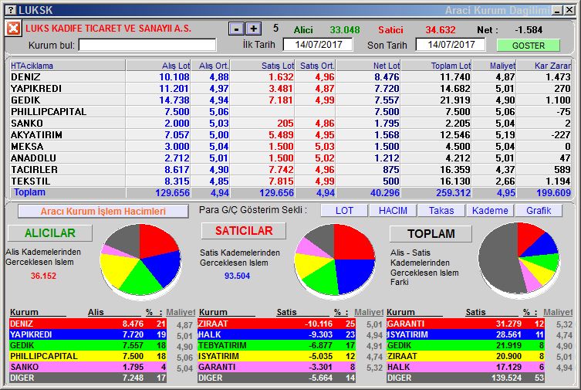Select the DENIZ row in the top table
The width and height of the screenshot is (581, 390).
tap(290, 76)
